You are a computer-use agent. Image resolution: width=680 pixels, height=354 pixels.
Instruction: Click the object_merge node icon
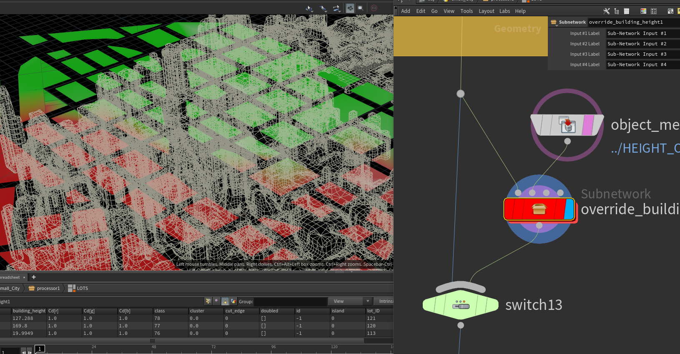[567, 125]
